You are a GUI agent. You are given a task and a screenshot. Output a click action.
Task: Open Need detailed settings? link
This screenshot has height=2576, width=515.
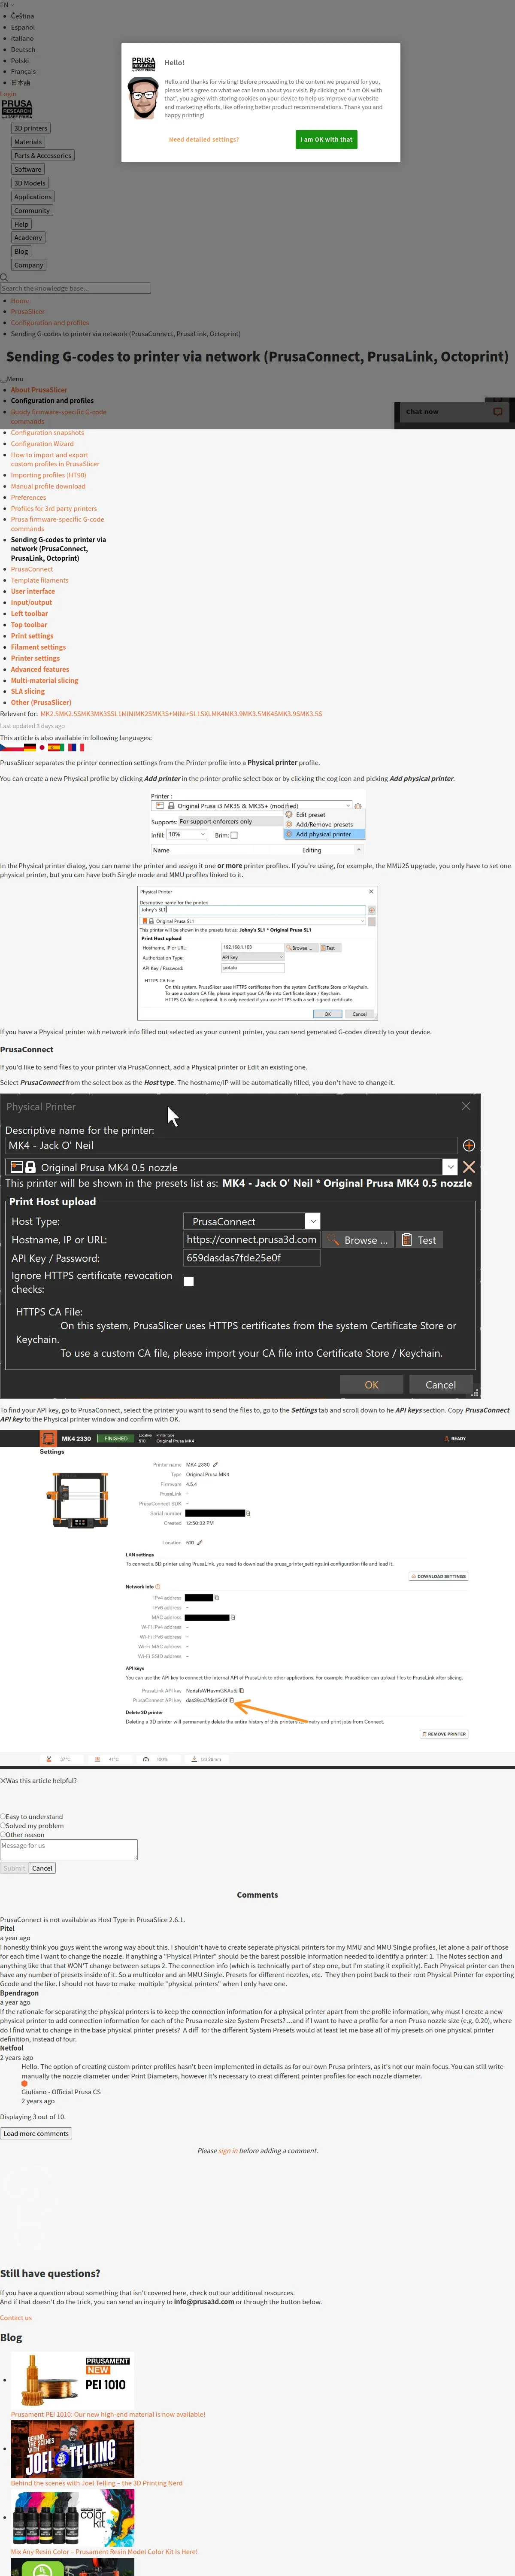(204, 139)
